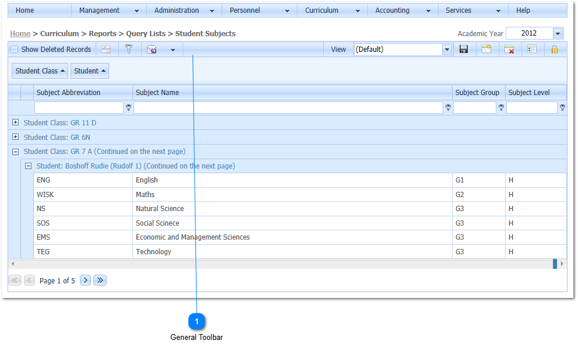Click the Academic Year 2012 field
Screen dimensions: 578x351
click(x=530, y=33)
